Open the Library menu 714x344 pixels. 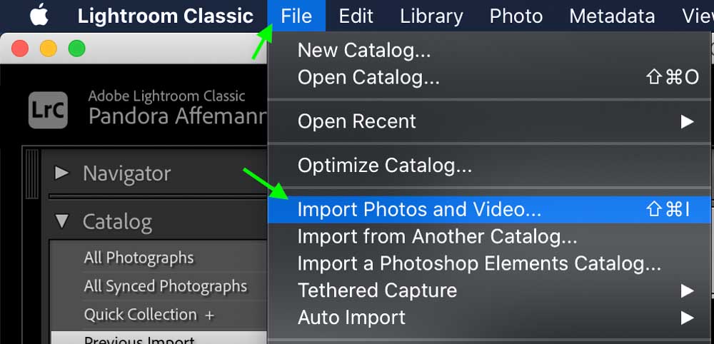tap(431, 16)
